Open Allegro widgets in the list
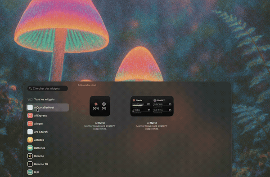 (x=48, y=124)
